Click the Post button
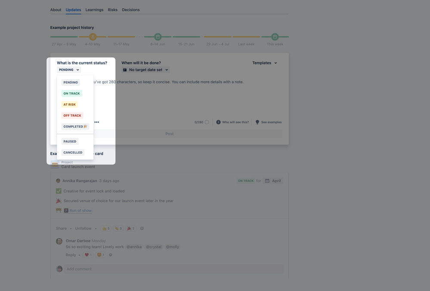 pyautogui.click(x=170, y=134)
